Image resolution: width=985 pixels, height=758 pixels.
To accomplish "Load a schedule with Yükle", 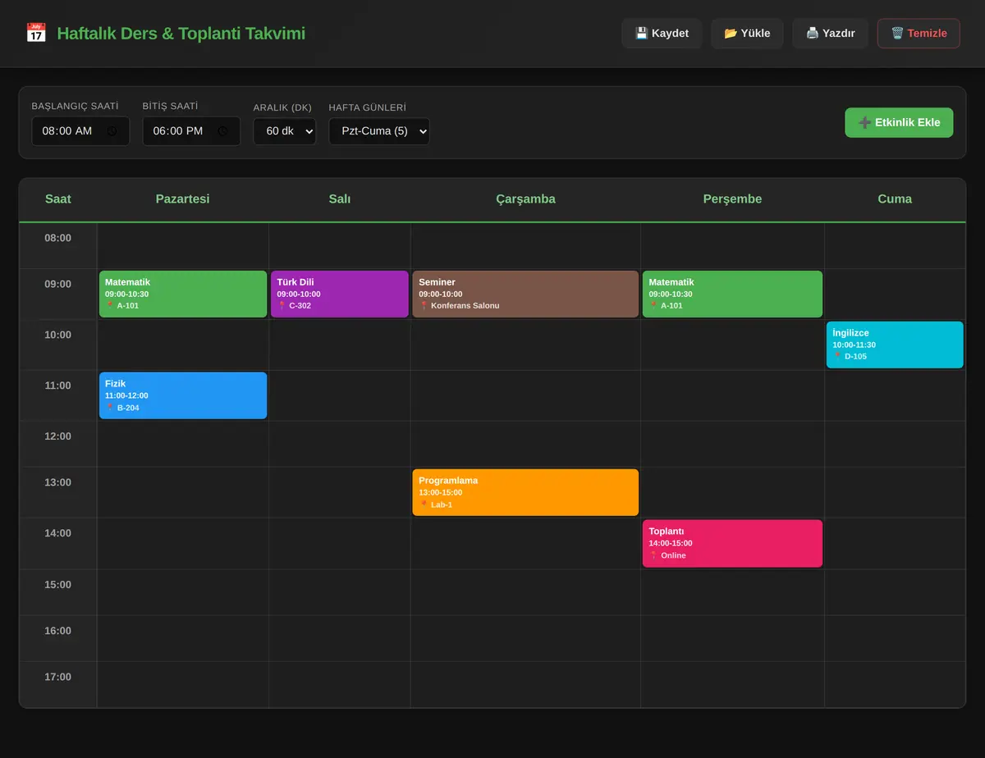I will 747,34.
